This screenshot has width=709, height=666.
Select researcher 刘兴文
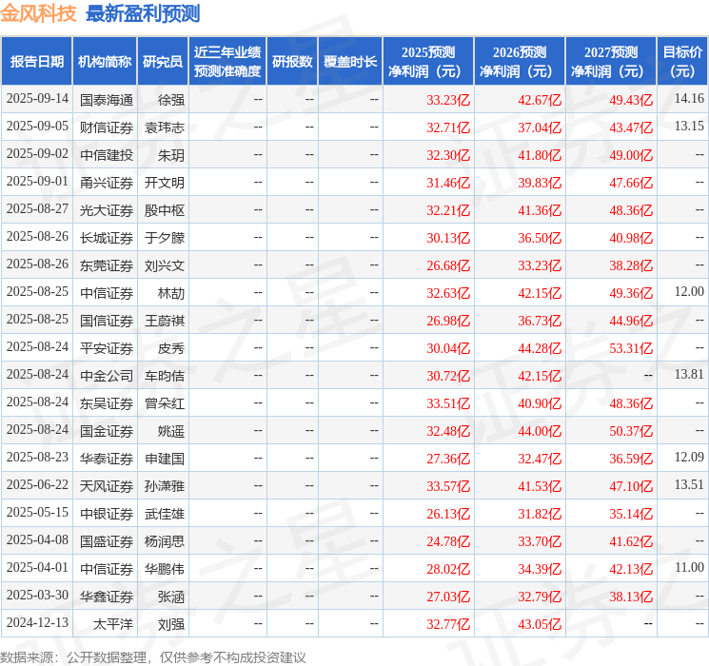point(164,265)
